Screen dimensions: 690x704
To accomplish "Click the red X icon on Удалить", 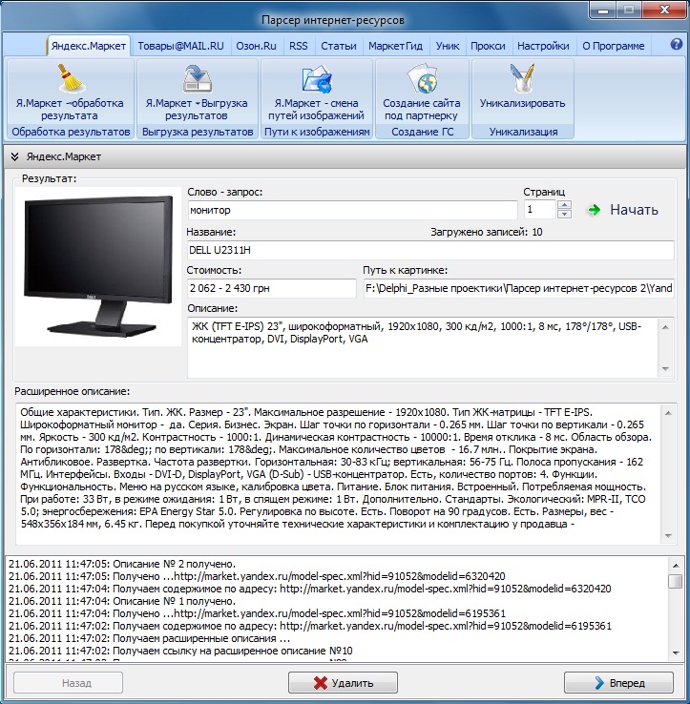I will [321, 683].
